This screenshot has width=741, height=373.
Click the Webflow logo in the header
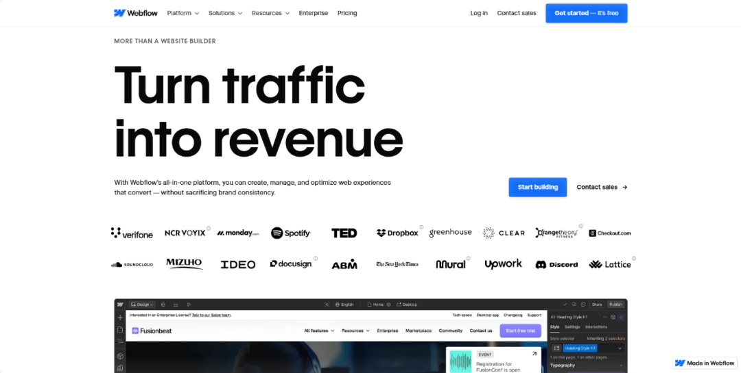(136, 13)
